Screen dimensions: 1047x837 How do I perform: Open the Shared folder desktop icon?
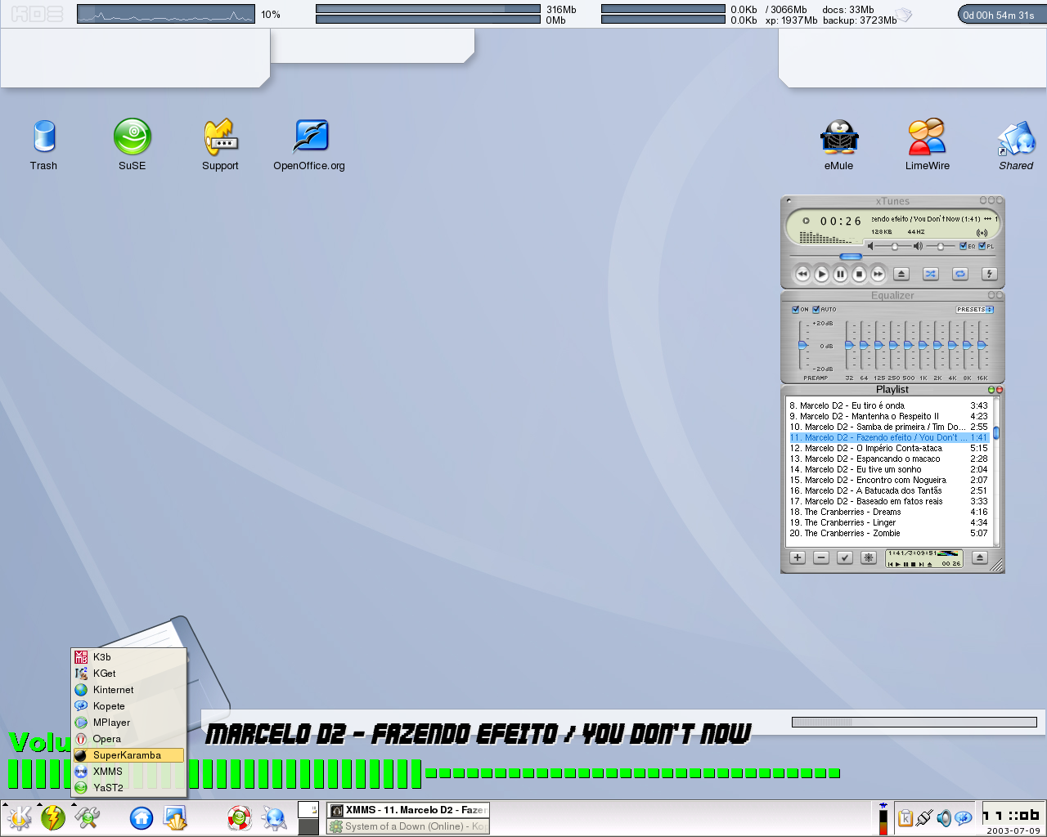[1016, 145]
